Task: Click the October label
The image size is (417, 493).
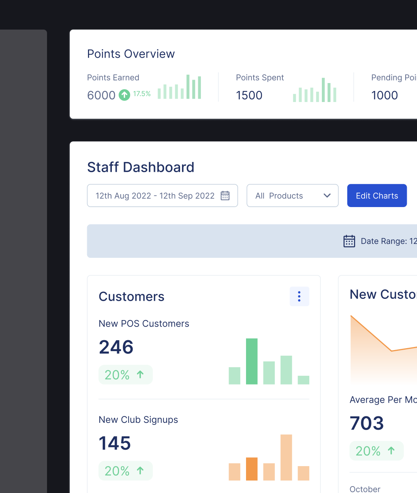Action: pos(365,489)
